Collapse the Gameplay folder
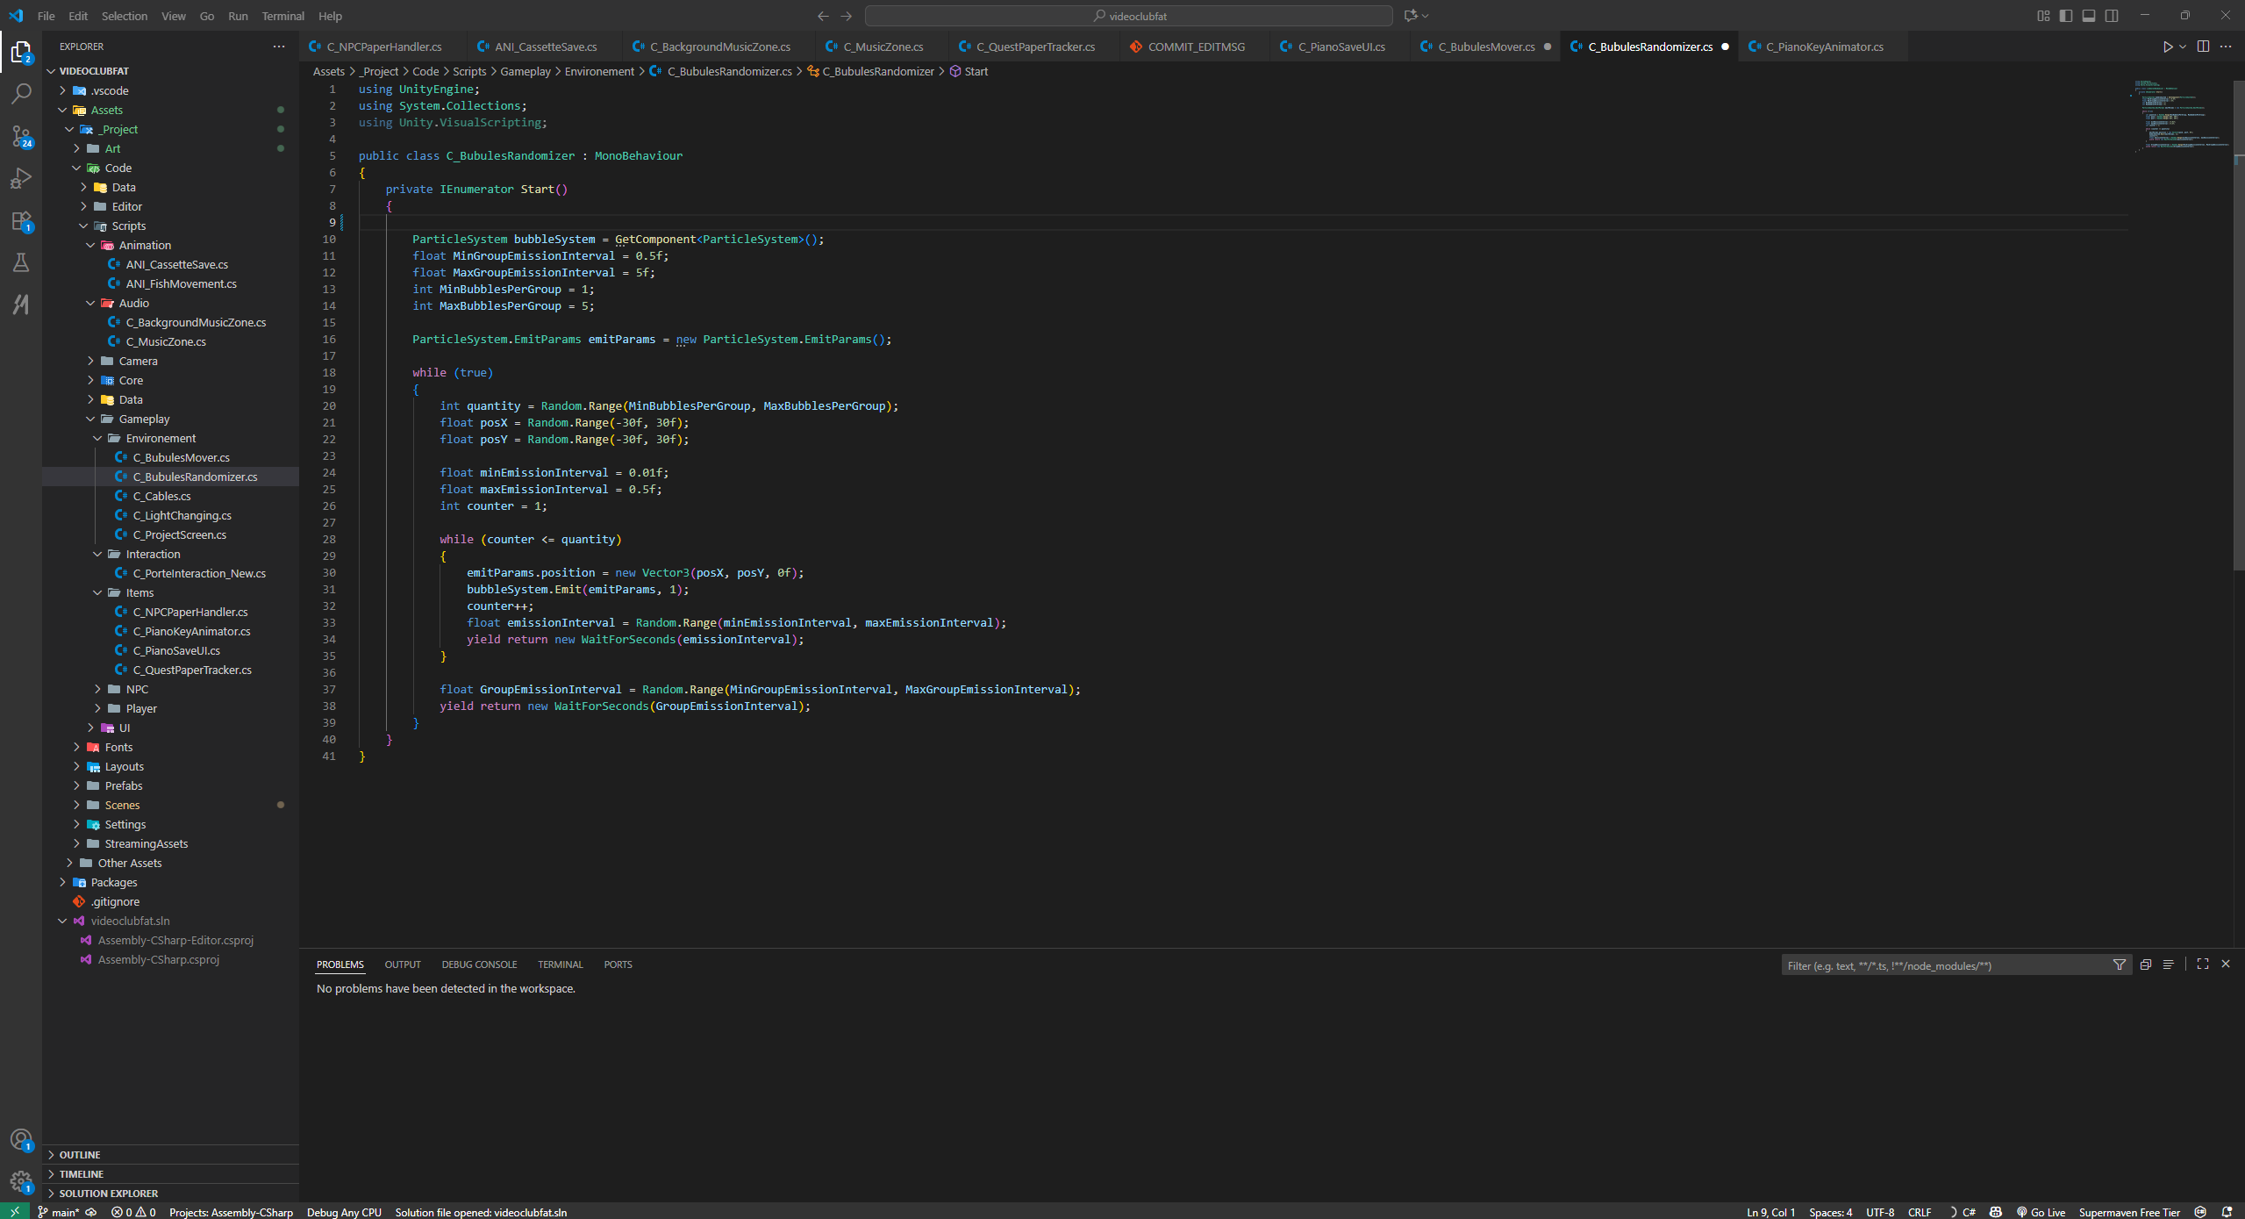 click(144, 419)
